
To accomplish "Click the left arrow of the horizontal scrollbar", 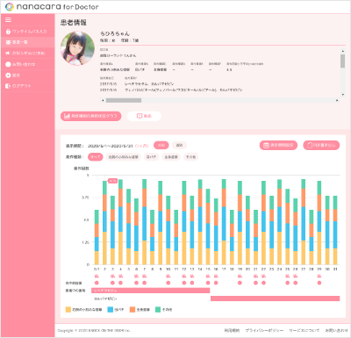I will coord(103,100).
